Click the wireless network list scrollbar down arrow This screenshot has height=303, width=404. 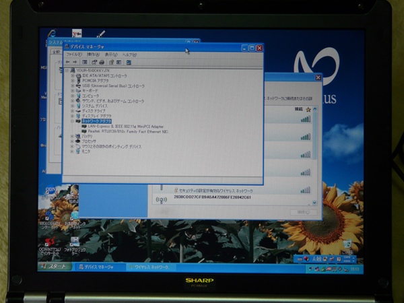tap(314, 201)
